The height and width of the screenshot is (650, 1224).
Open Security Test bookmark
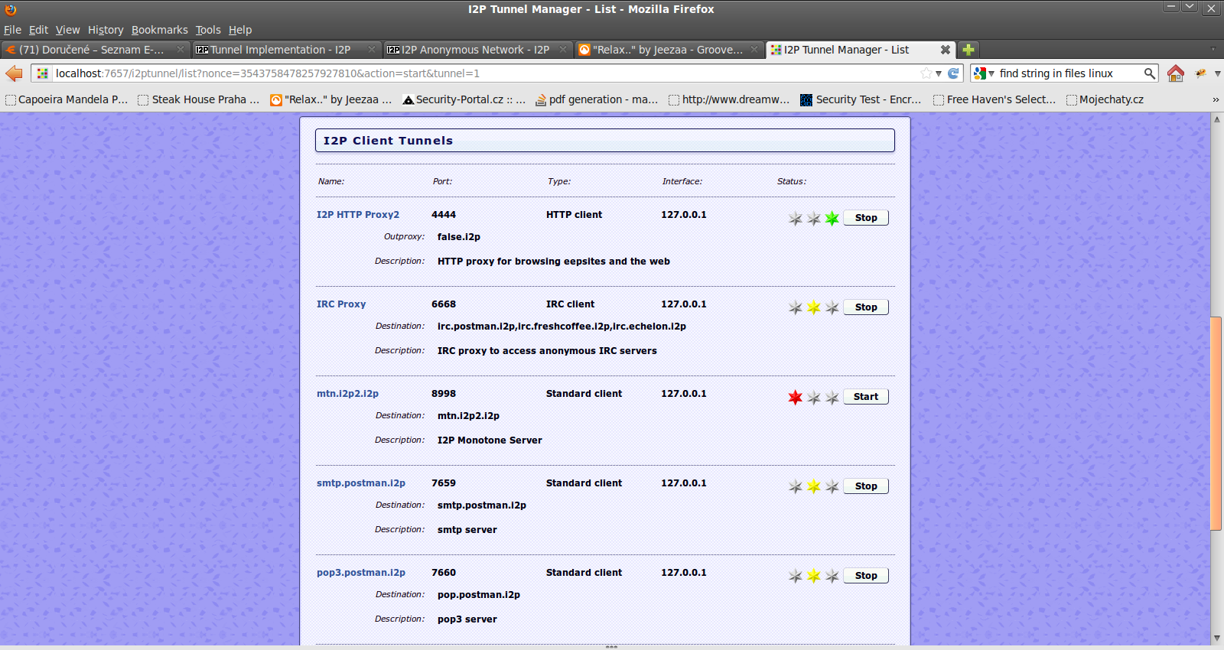(861, 99)
